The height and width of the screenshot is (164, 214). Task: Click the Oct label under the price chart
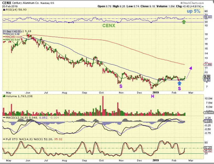coord(101,93)
